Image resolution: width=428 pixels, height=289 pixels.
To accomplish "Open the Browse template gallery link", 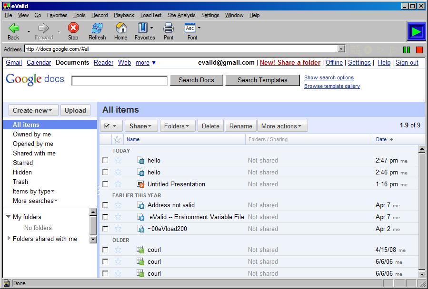I will 332,86.
